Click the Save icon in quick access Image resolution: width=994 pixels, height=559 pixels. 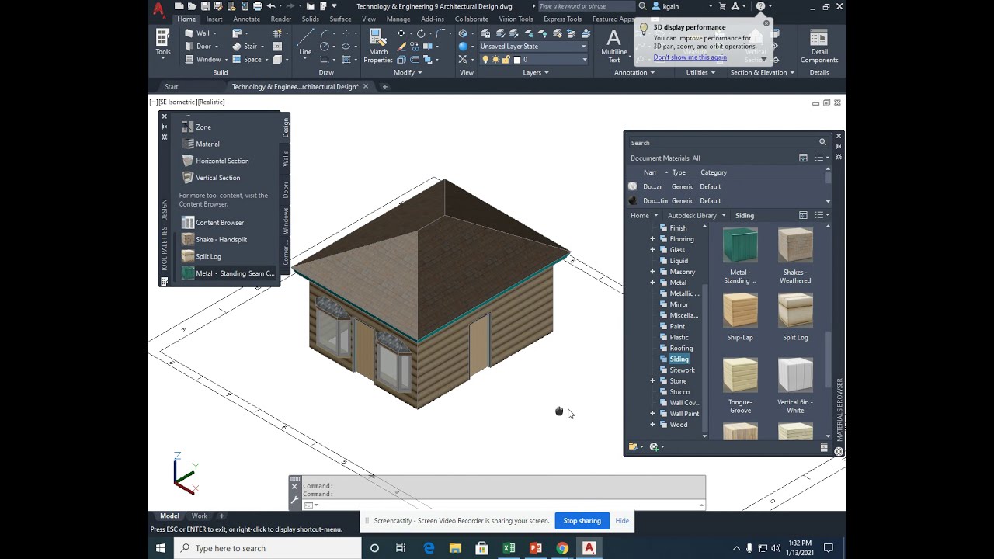pyautogui.click(x=205, y=6)
